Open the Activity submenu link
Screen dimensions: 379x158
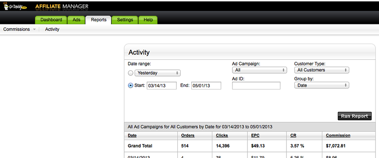[x=52, y=29]
